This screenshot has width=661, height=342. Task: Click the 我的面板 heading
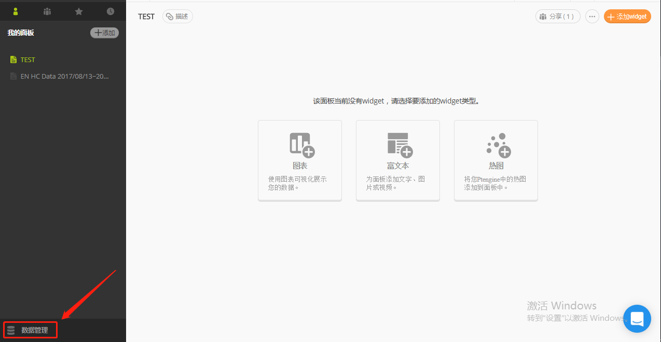click(21, 33)
